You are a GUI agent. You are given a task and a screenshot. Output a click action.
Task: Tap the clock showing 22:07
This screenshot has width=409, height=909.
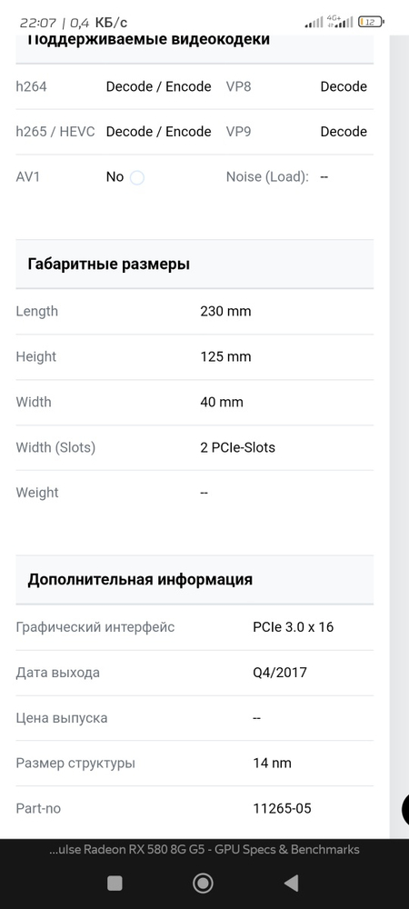[37, 23]
